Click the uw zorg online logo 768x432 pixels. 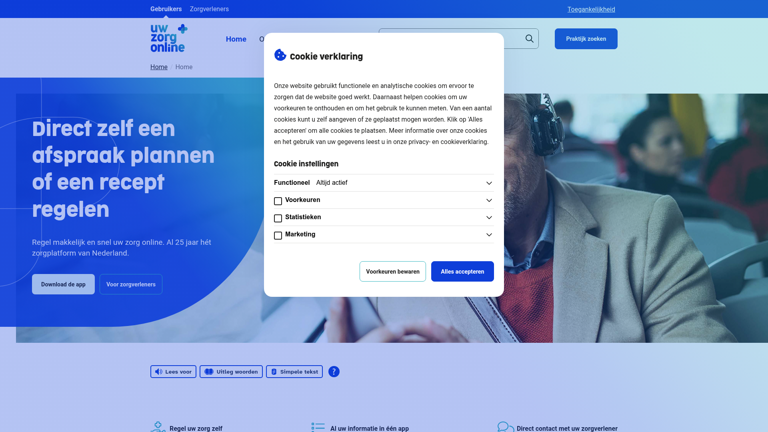169,38
